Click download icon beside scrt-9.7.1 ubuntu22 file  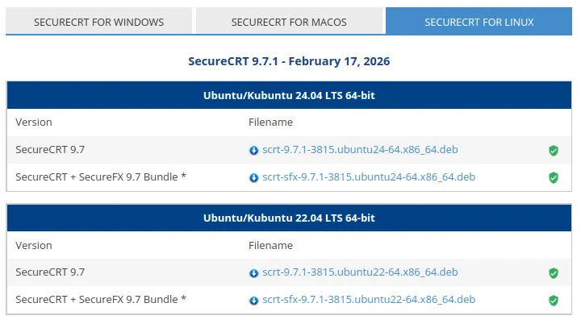(x=253, y=272)
